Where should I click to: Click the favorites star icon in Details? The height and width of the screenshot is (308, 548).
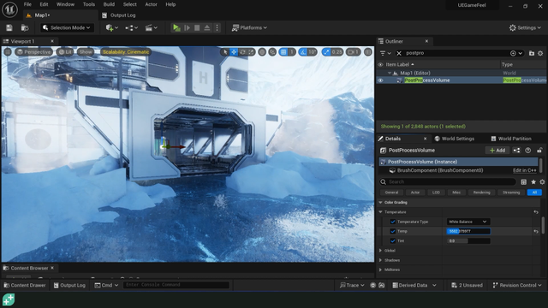(x=533, y=181)
